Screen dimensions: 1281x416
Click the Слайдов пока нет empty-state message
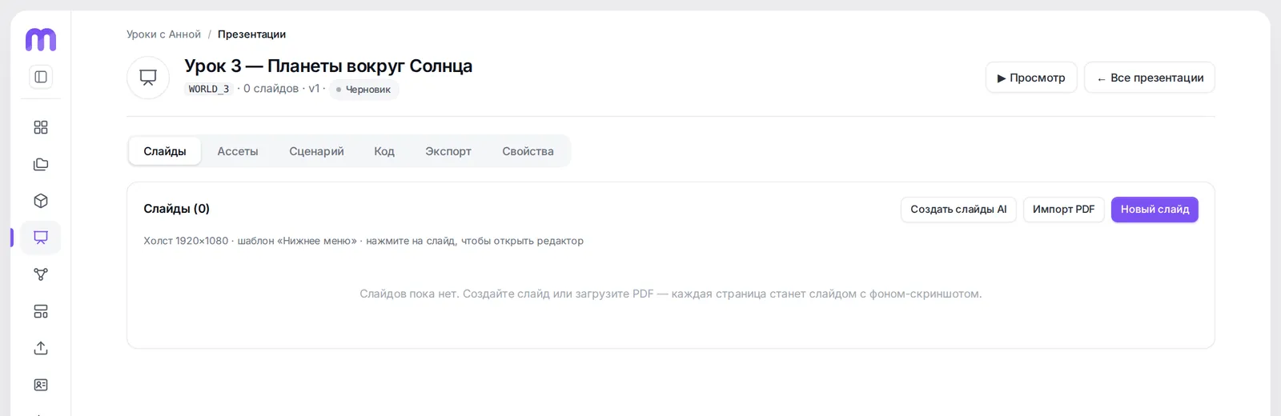tap(671, 294)
